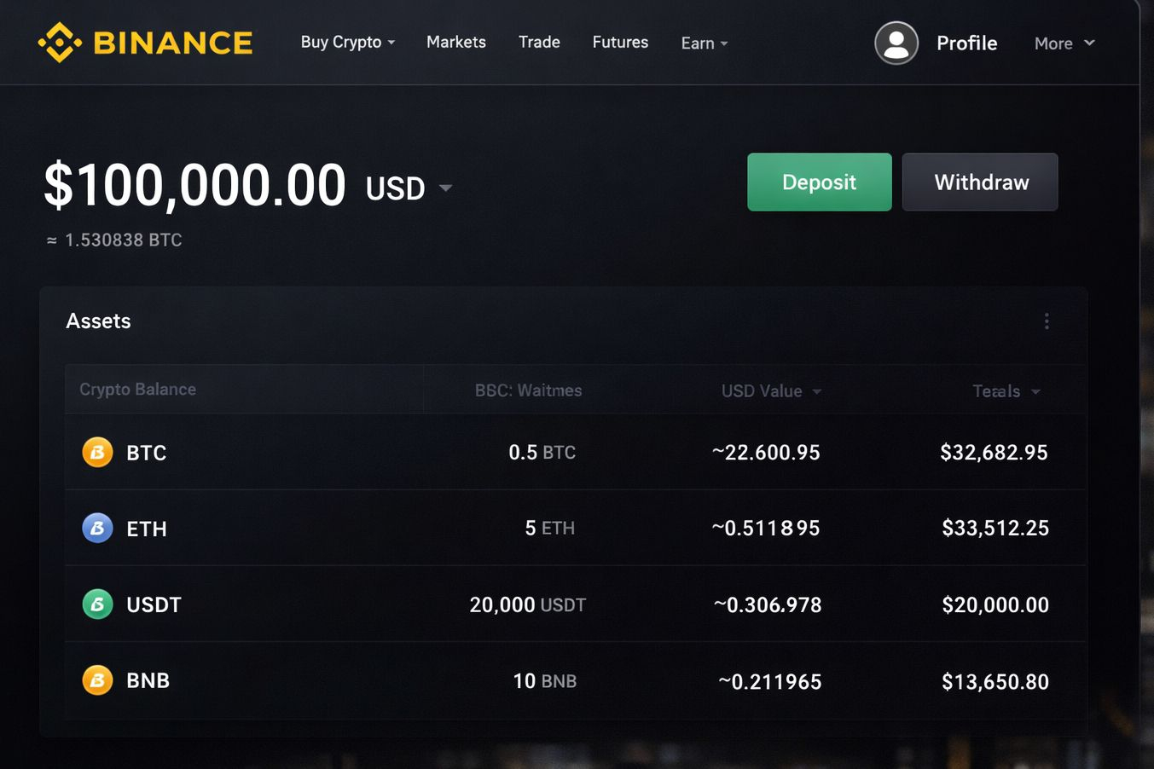Open the Futures menu item
Screen dimensions: 1154x769
pos(620,42)
